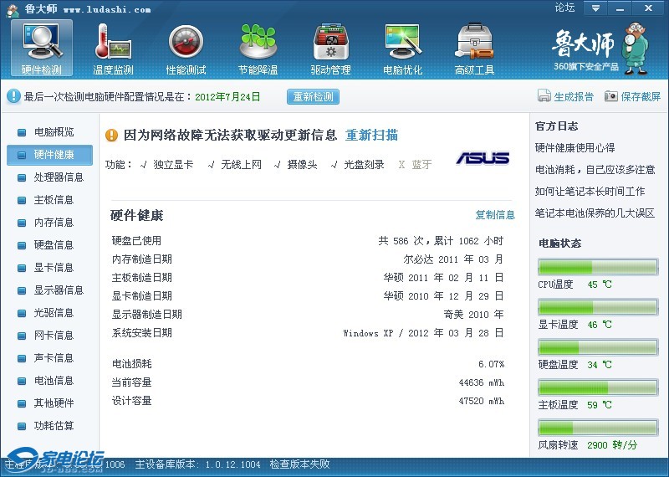Open the 节能降温 clover icon
The height and width of the screenshot is (477, 669).
pyautogui.click(x=258, y=42)
